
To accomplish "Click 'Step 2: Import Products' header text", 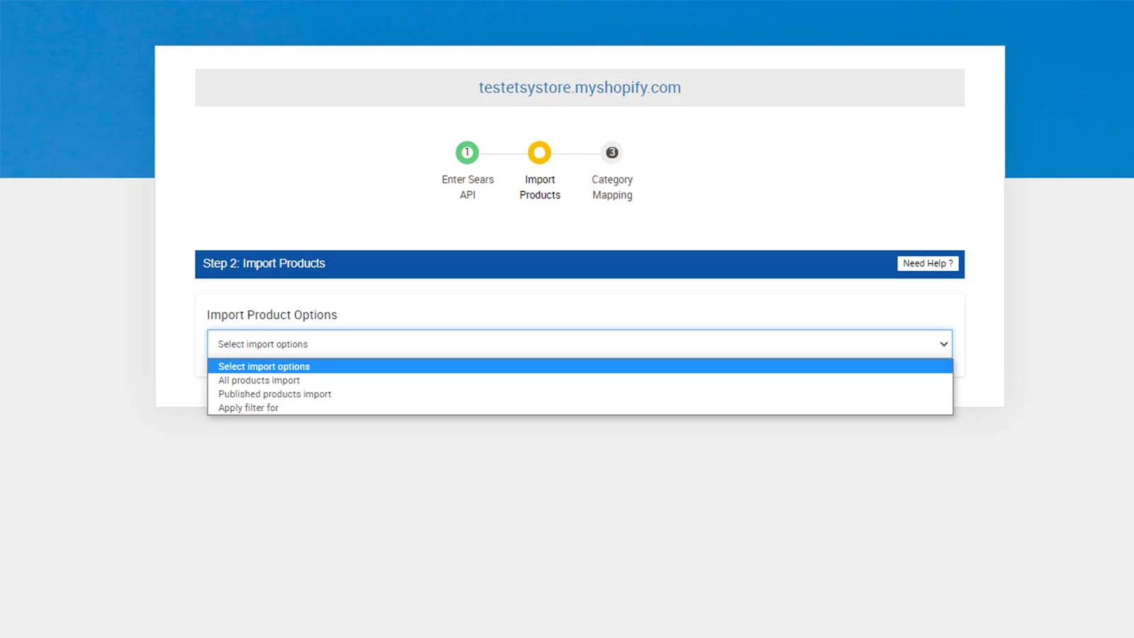I will 264,263.
